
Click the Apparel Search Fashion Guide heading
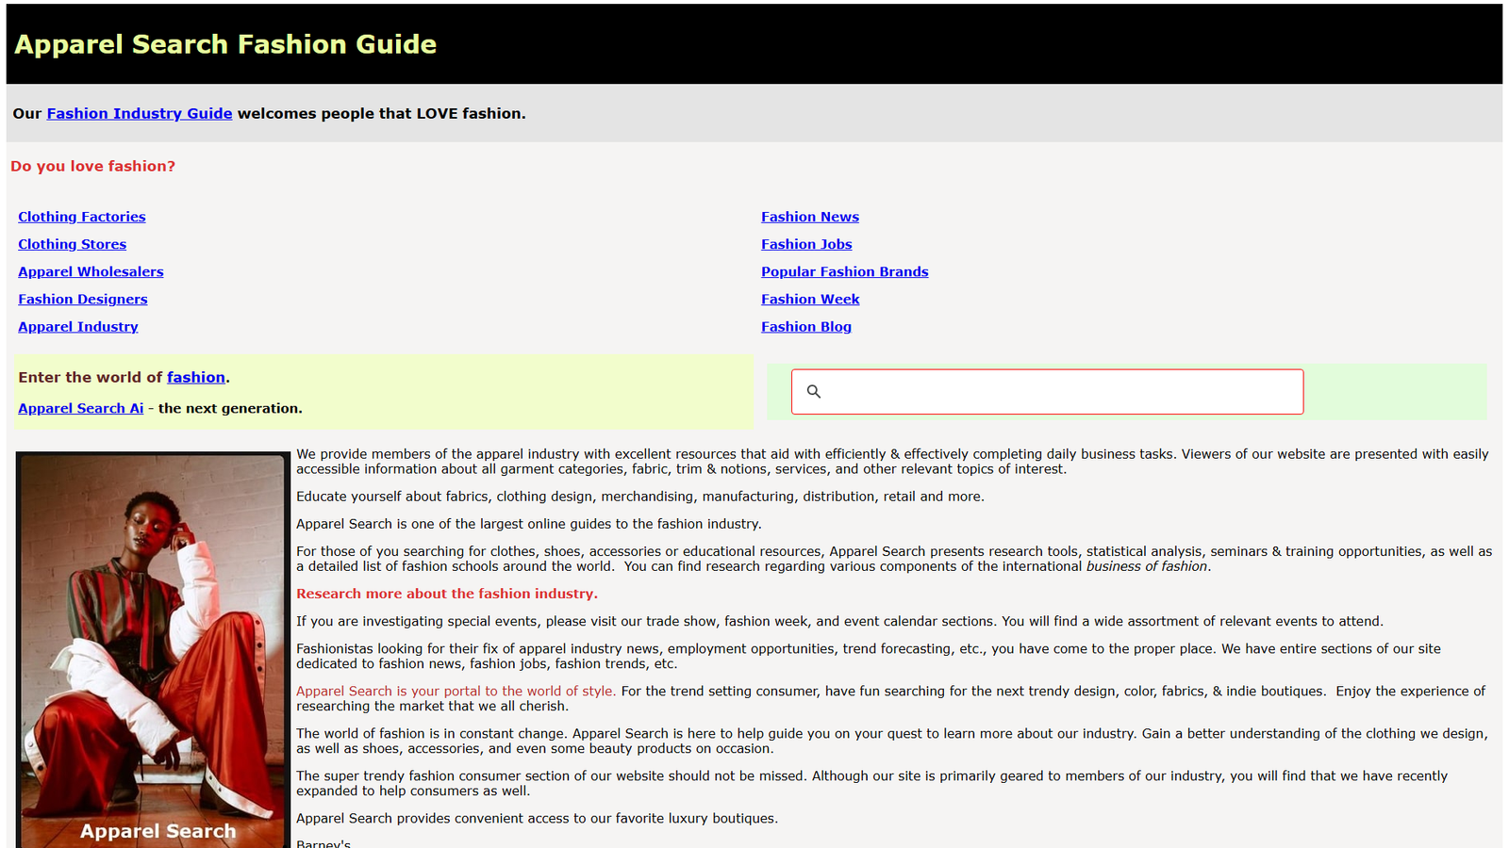[x=225, y=44]
